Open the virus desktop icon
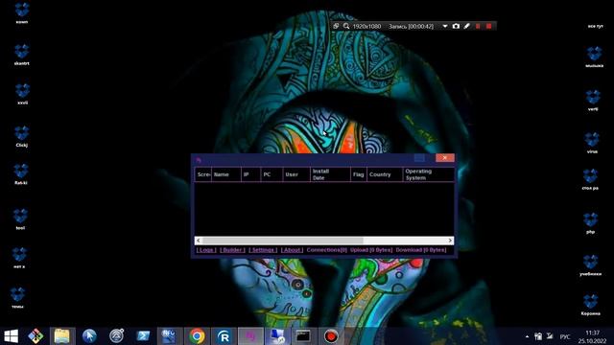614x345 pixels. [x=592, y=143]
